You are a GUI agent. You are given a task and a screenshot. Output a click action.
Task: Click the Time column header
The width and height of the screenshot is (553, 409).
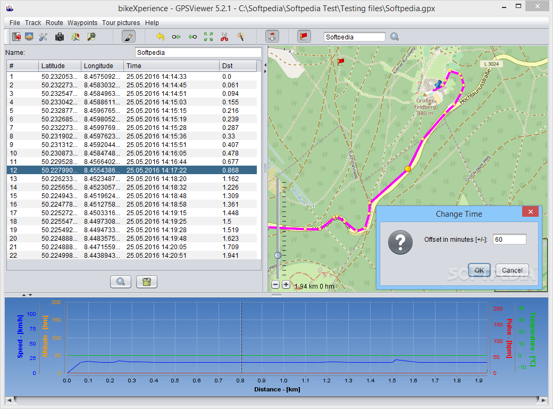[x=171, y=66]
